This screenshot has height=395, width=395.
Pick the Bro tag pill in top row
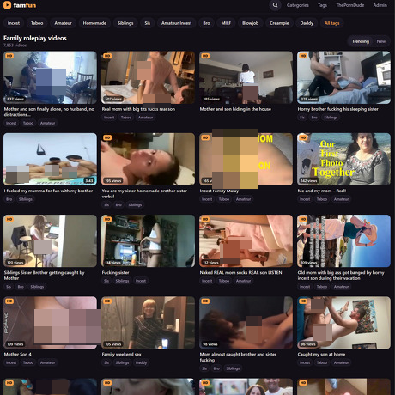click(206, 23)
